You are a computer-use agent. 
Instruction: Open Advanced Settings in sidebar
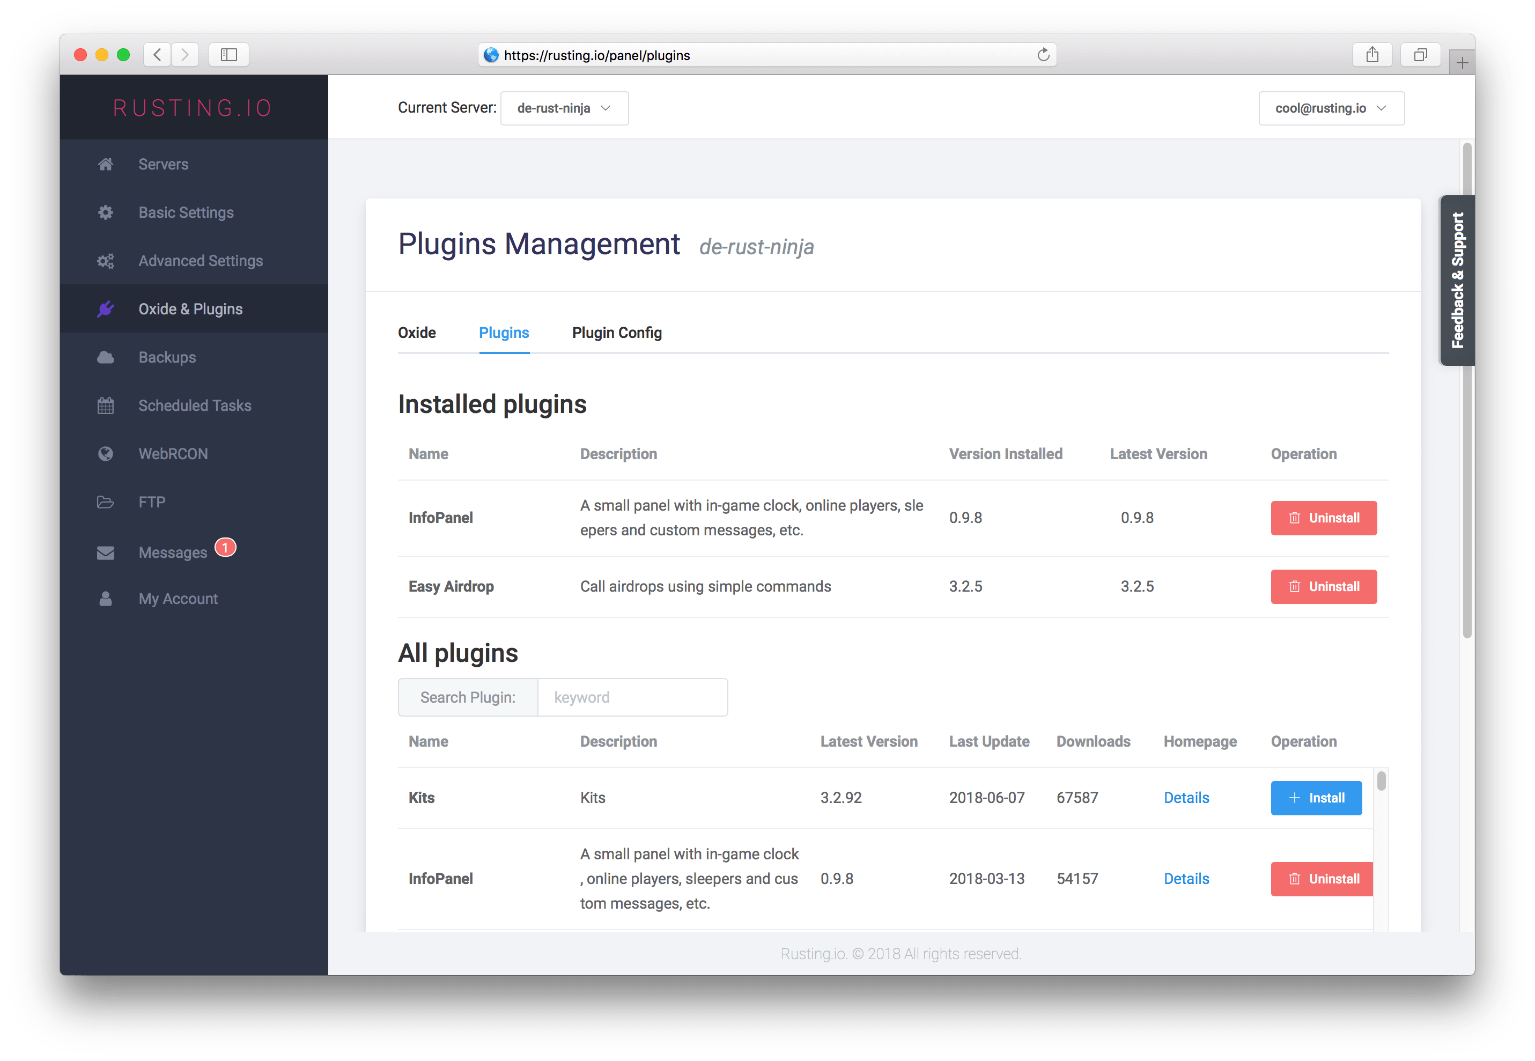[x=194, y=261]
